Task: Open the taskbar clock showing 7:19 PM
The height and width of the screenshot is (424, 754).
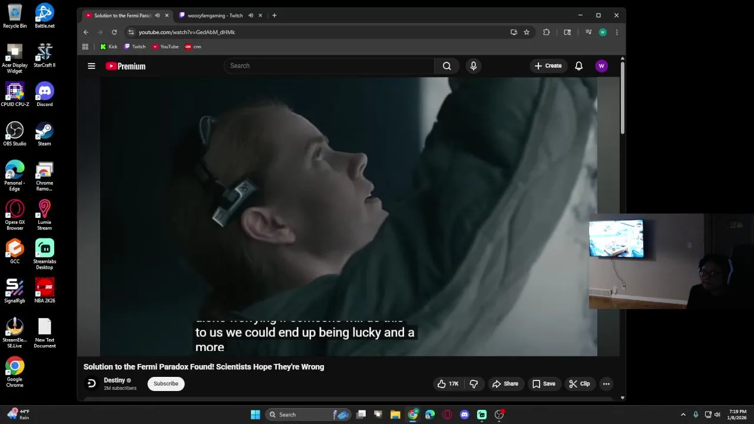Action: (738, 415)
